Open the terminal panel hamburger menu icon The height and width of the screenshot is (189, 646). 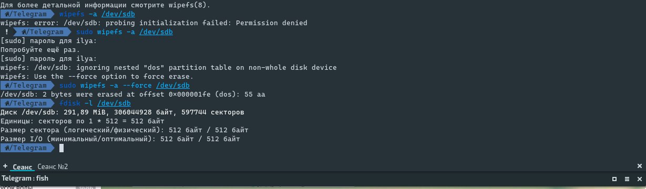(x=627, y=178)
